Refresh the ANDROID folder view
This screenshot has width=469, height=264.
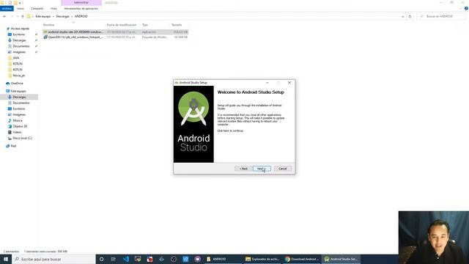pyautogui.click(x=410, y=16)
